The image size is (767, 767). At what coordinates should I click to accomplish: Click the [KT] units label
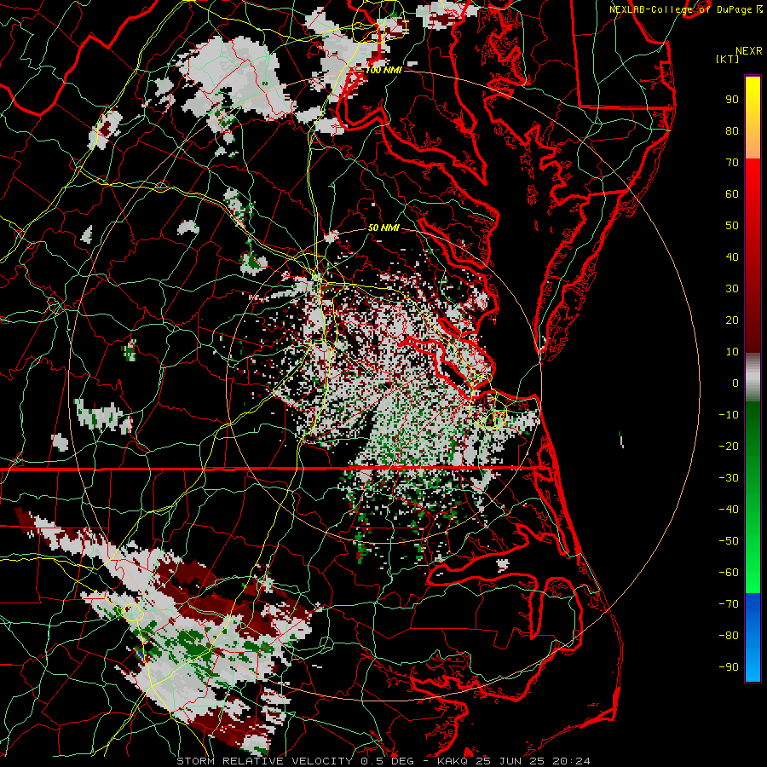coord(728,59)
